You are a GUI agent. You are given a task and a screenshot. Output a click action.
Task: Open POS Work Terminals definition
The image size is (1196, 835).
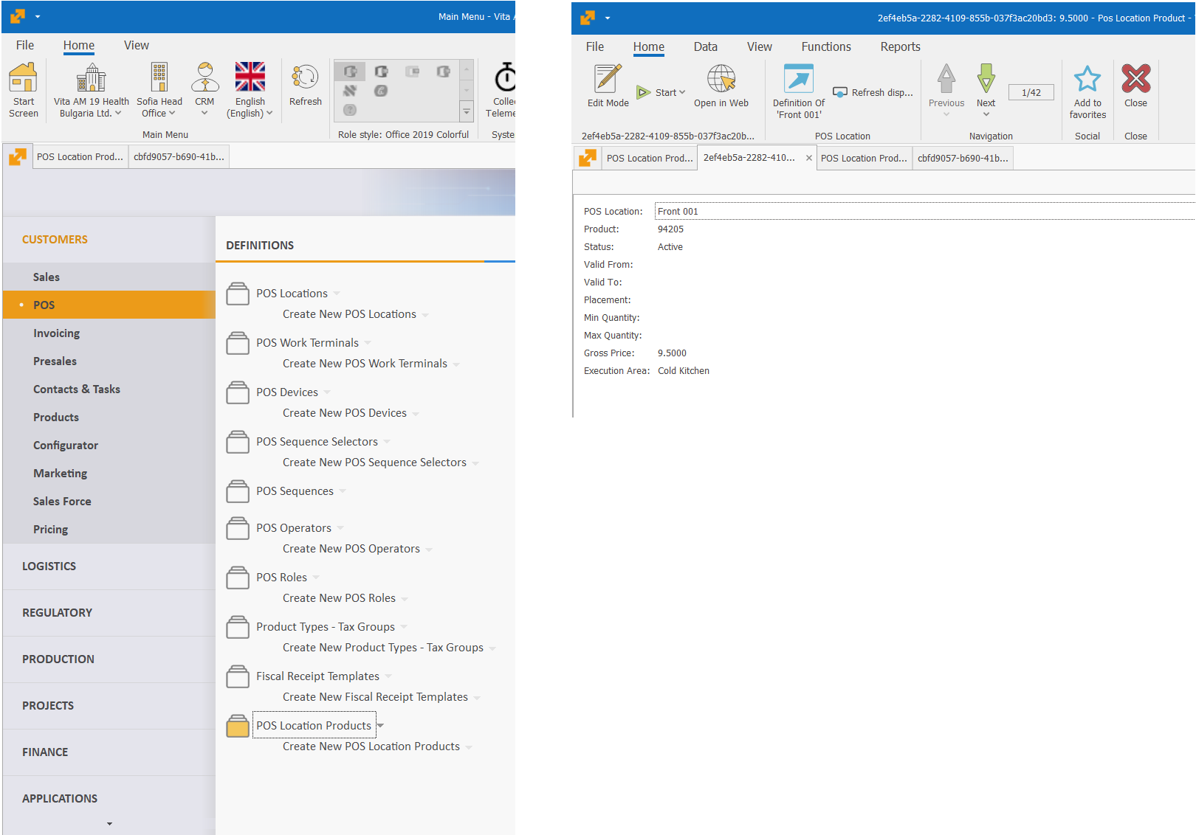(307, 343)
